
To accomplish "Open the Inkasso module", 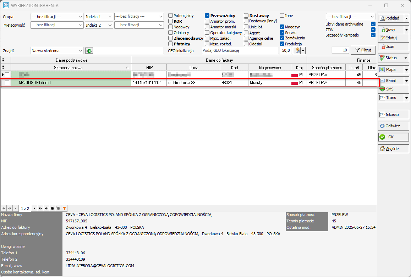I will (393, 115).
